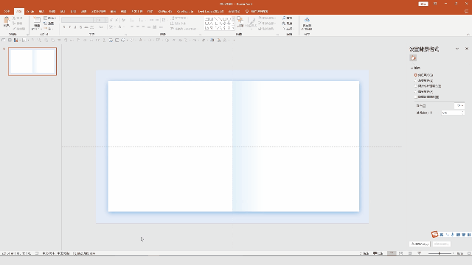Expand the shapes gallery more arrow
The height and width of the screenshot is (265, 472).
pyautogui.click(x=233, y=28)
